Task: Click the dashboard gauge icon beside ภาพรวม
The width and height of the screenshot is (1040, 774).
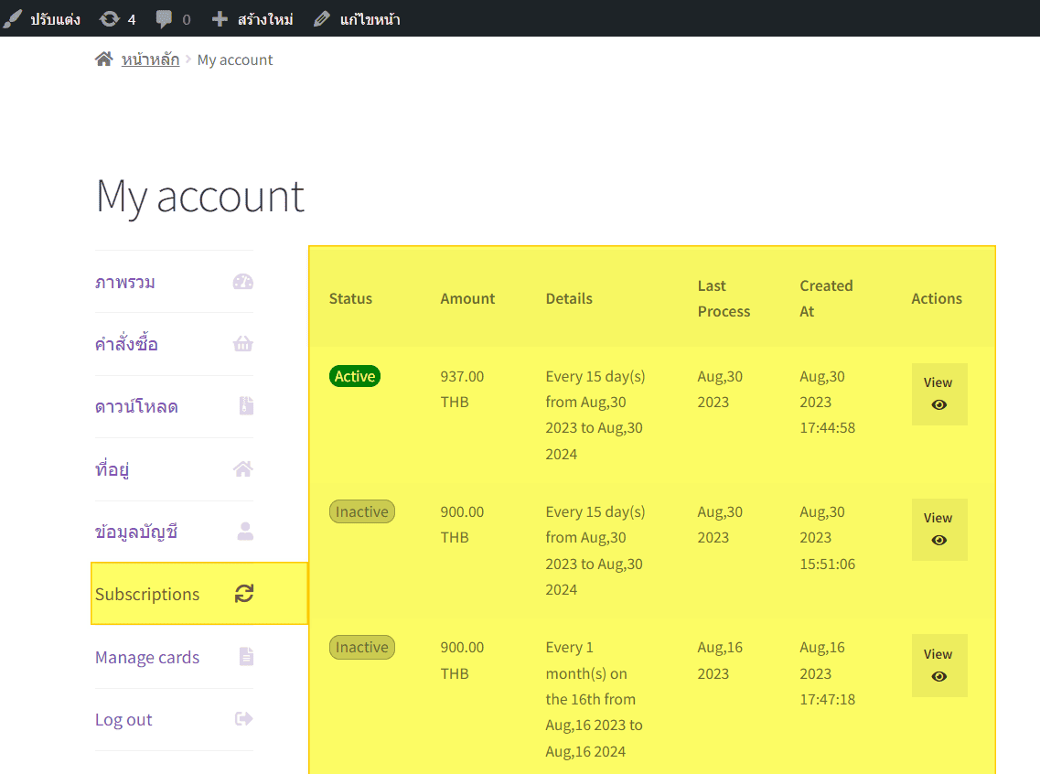Action: 242,282
